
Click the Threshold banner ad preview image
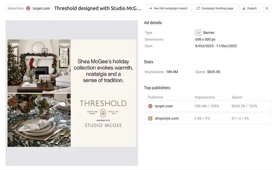[72, 93]
